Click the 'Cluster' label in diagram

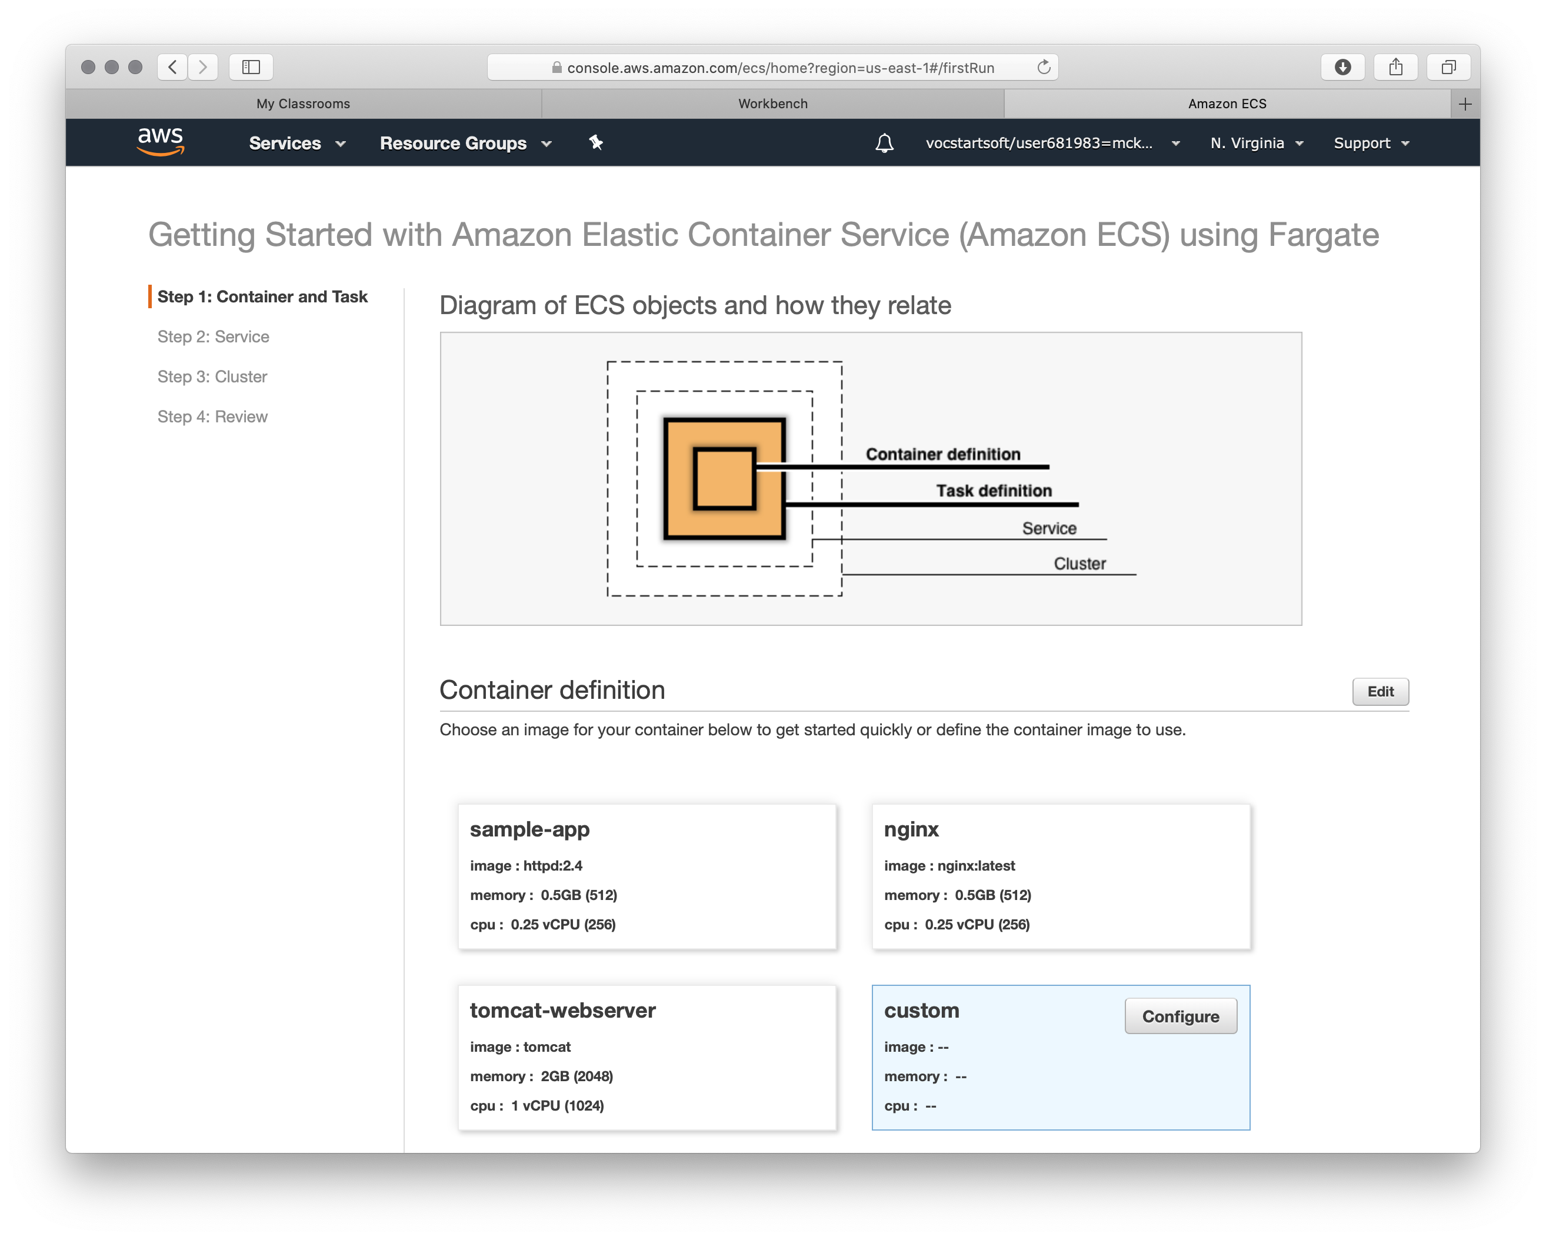pos(1079,564)
